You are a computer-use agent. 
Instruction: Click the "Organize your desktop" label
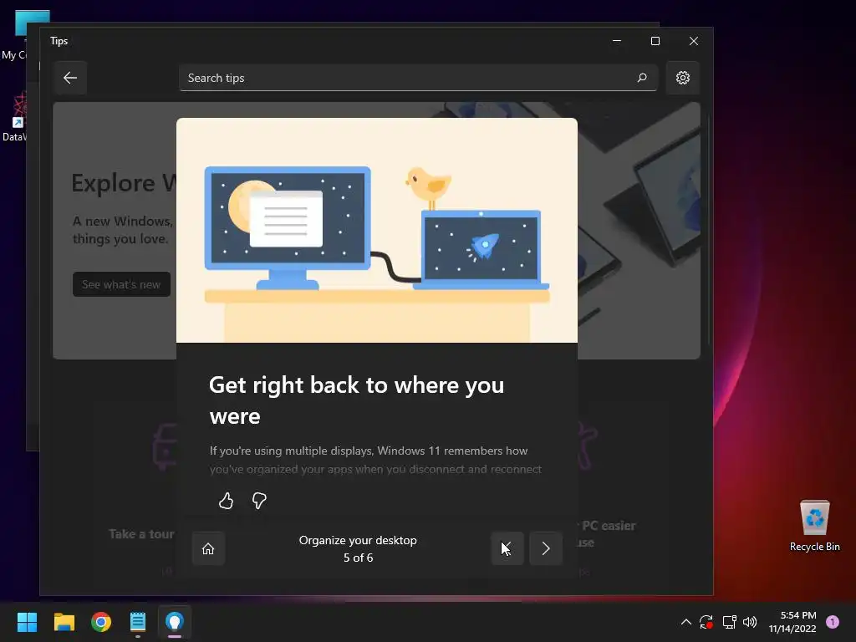click(358, 540)
